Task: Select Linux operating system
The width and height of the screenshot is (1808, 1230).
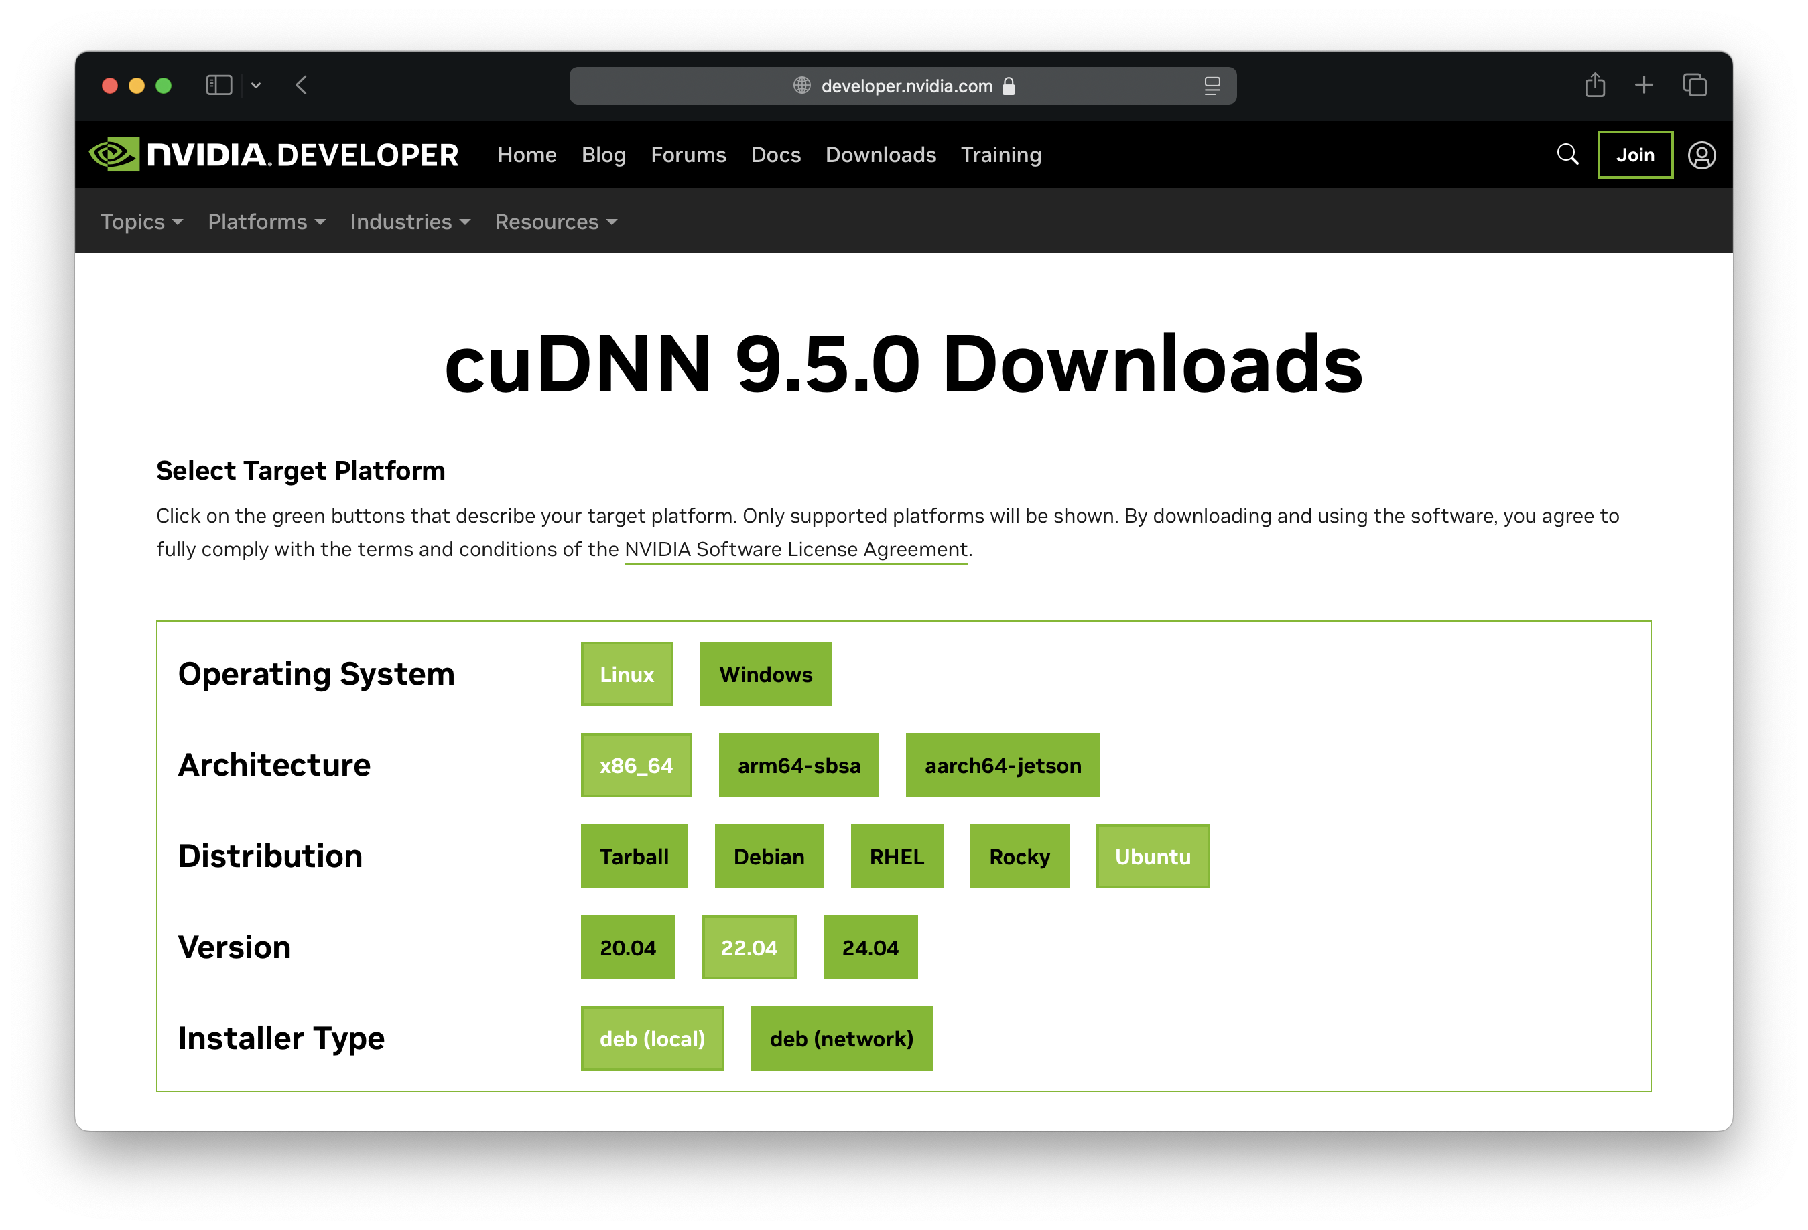Action: [627, 674]
